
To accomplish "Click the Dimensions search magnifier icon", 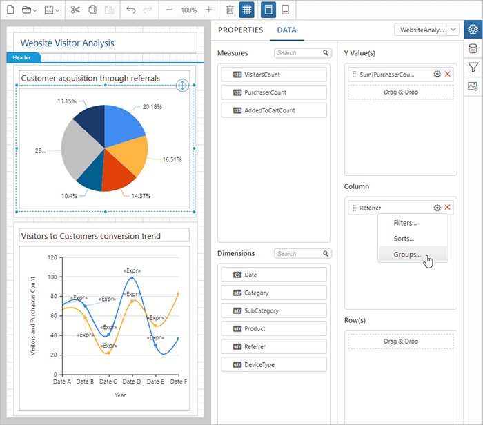I will click(x=326, y=253).
